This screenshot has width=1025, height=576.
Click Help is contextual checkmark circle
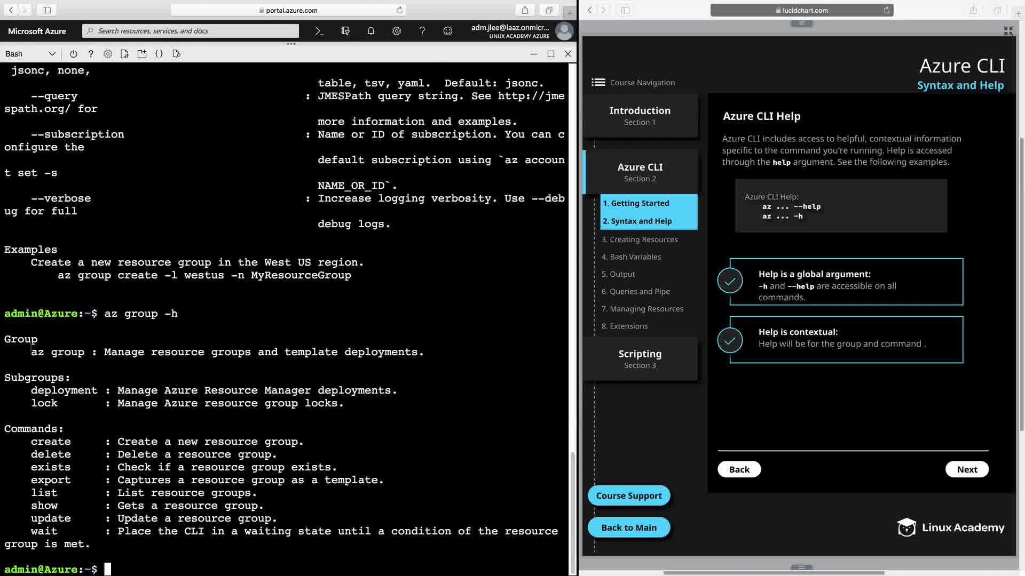point(730,340)
